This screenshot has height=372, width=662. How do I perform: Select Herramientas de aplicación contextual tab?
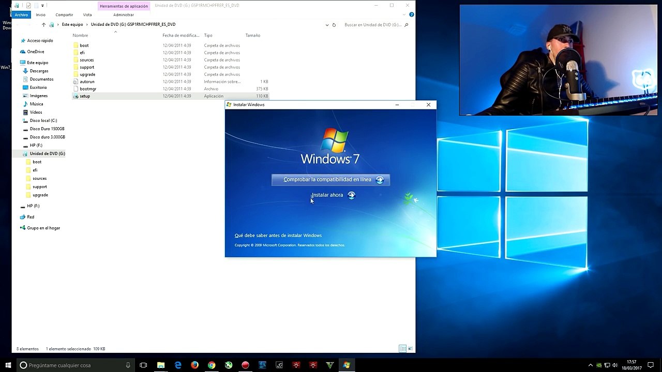coord(124,6)
